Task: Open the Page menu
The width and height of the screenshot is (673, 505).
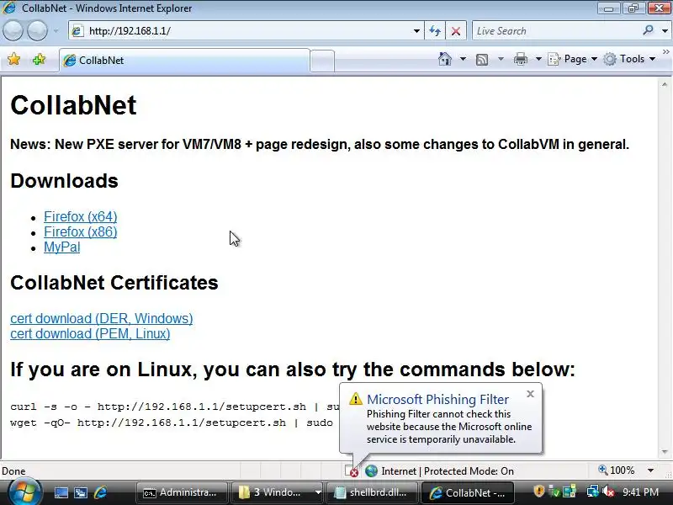Action: point(573,59)
